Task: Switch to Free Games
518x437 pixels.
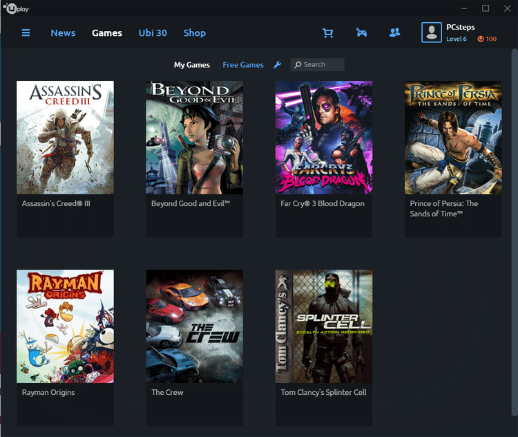Action: pyautogui.click(x=243, y=65)
